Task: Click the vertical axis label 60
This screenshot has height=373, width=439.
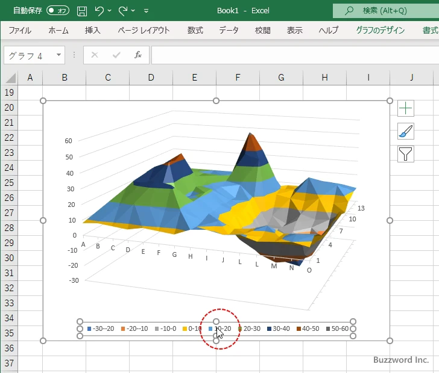Action: tap(69, 141)
